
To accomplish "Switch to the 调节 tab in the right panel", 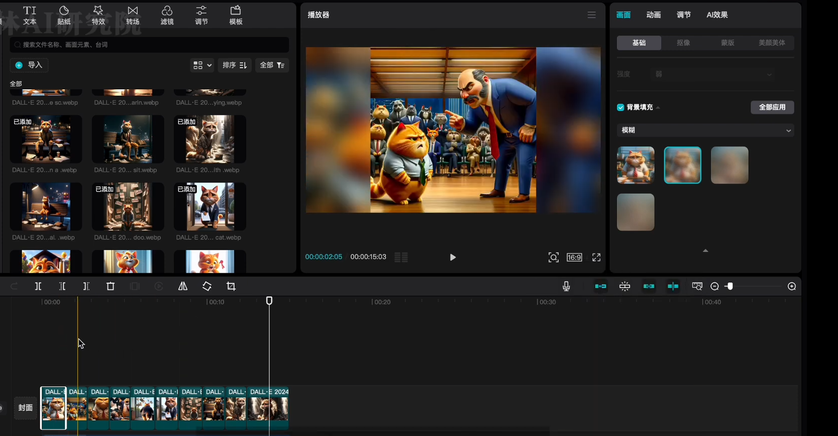I will 684,15.
